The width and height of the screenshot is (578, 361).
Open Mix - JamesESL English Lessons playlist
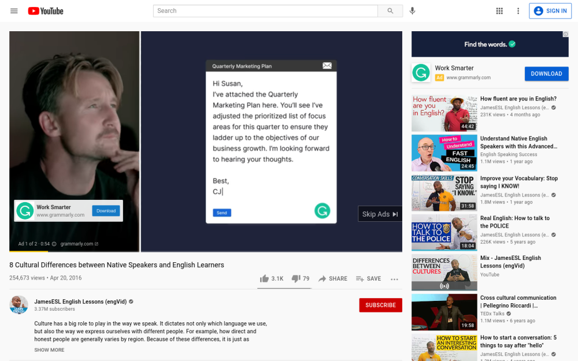[x=510, y=262]
